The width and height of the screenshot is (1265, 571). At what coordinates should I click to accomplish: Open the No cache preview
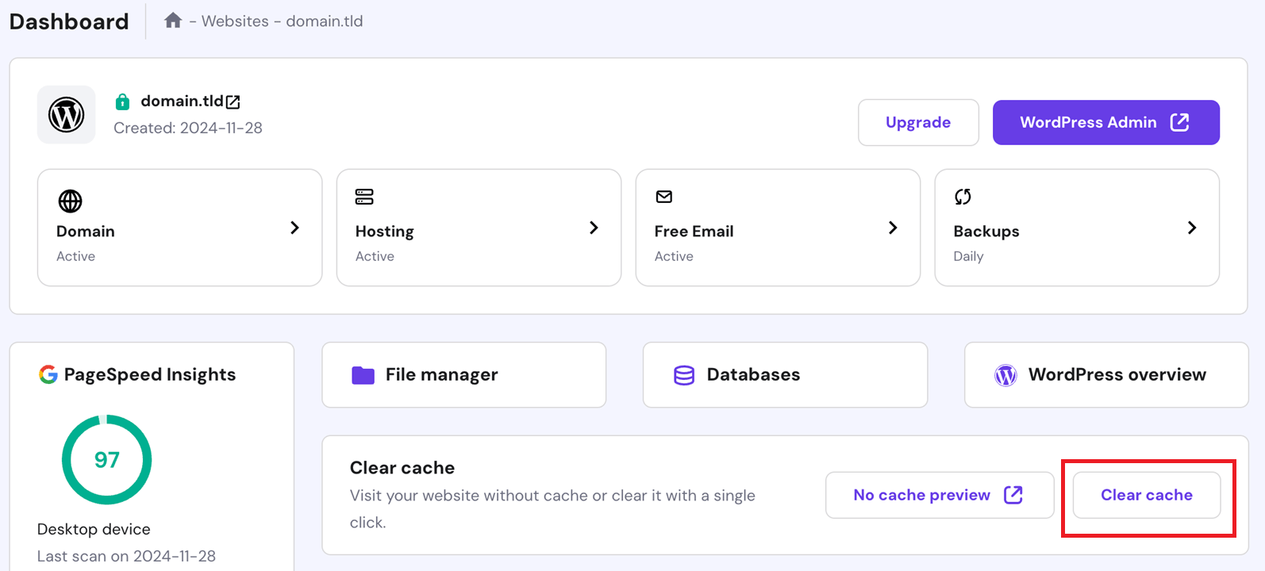pos(939,495)
